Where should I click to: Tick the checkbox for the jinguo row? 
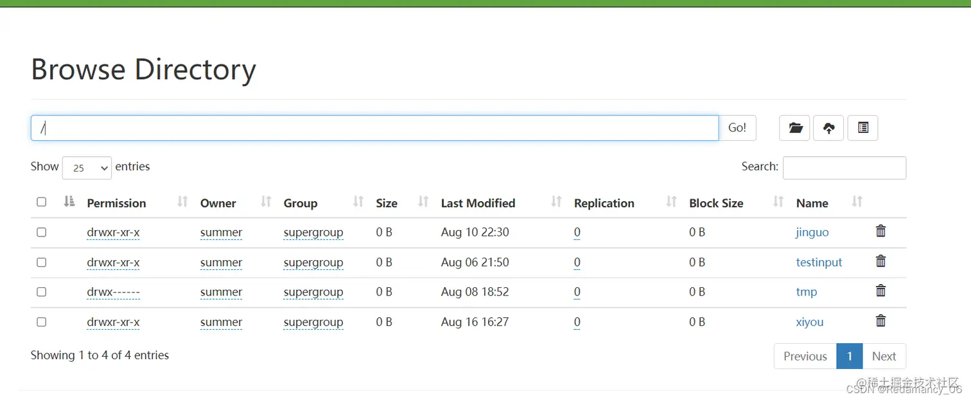point(42,232)
